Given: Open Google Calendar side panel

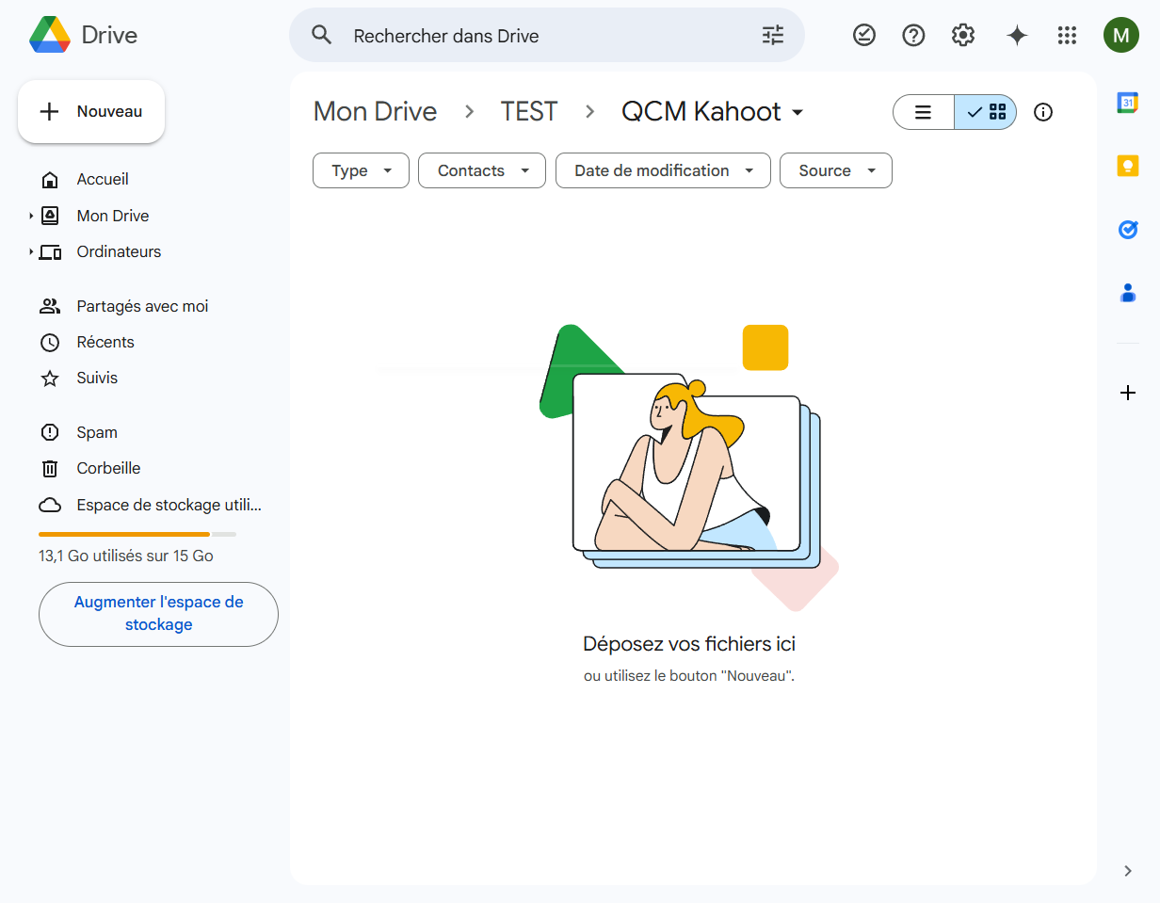Looking at the screenshot, I should point(1128,103).
